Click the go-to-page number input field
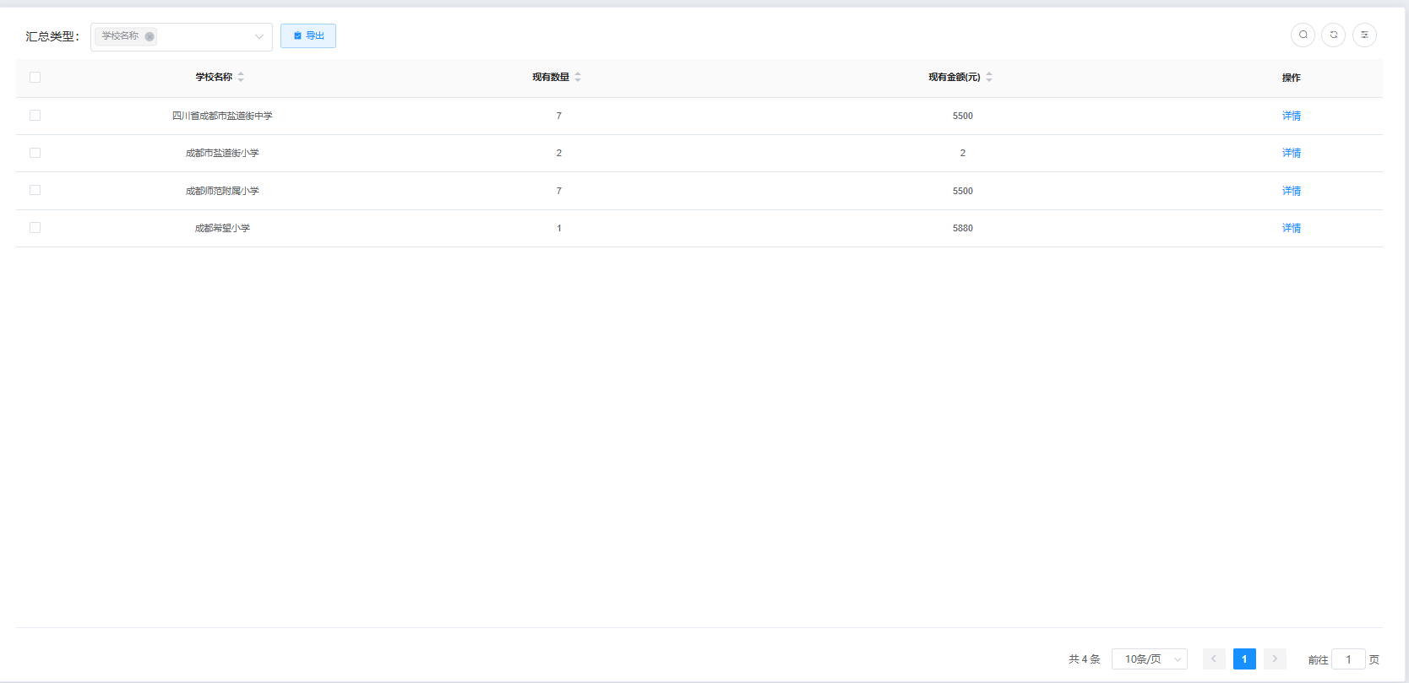The width and height of the screenshot is (1409, 683). click(x=1348, y=659)
